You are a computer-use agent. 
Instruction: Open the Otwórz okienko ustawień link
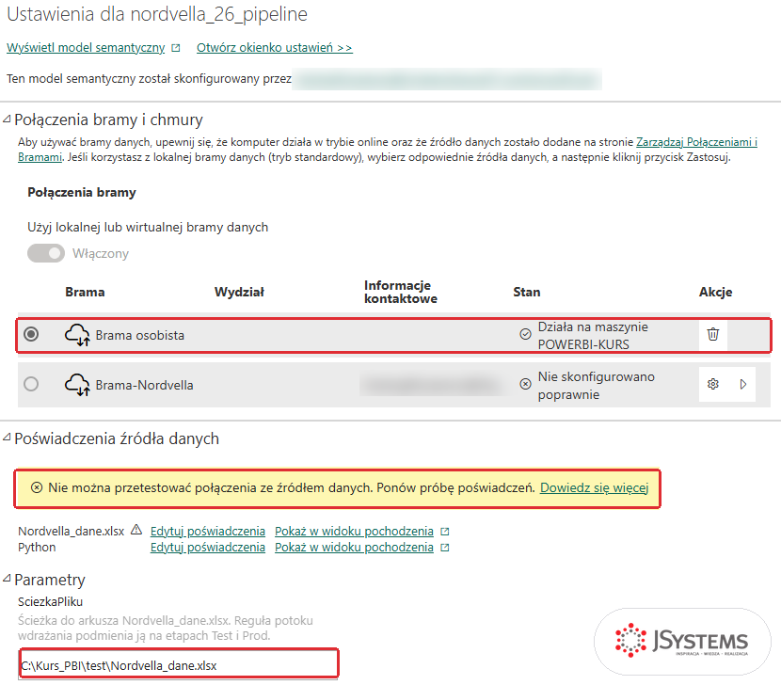[x=275, y=48]
